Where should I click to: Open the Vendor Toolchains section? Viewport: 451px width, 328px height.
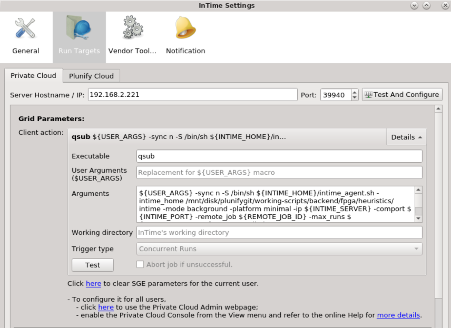point(132,37)
